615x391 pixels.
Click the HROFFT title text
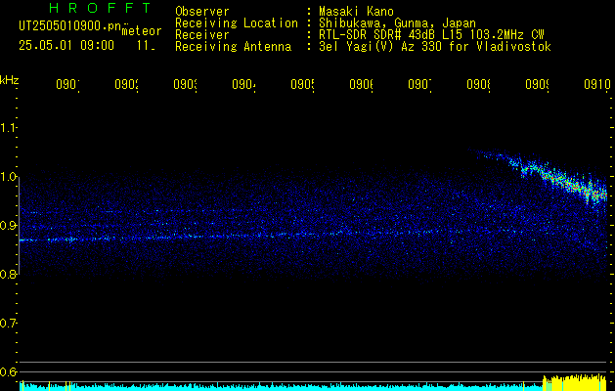point(101,8)
